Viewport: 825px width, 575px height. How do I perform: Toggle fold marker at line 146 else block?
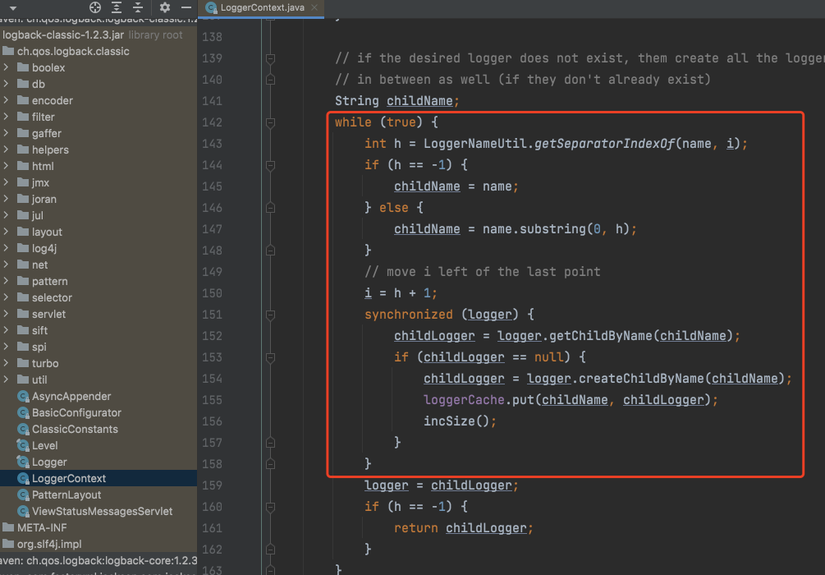pyautogui.click(x=270, y=208)
